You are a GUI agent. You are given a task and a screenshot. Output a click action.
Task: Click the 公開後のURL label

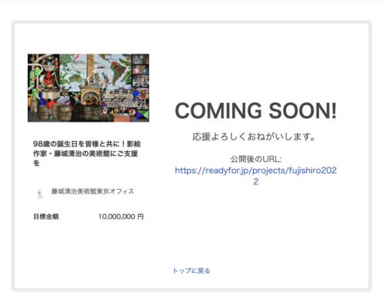(x=256, y=159)
